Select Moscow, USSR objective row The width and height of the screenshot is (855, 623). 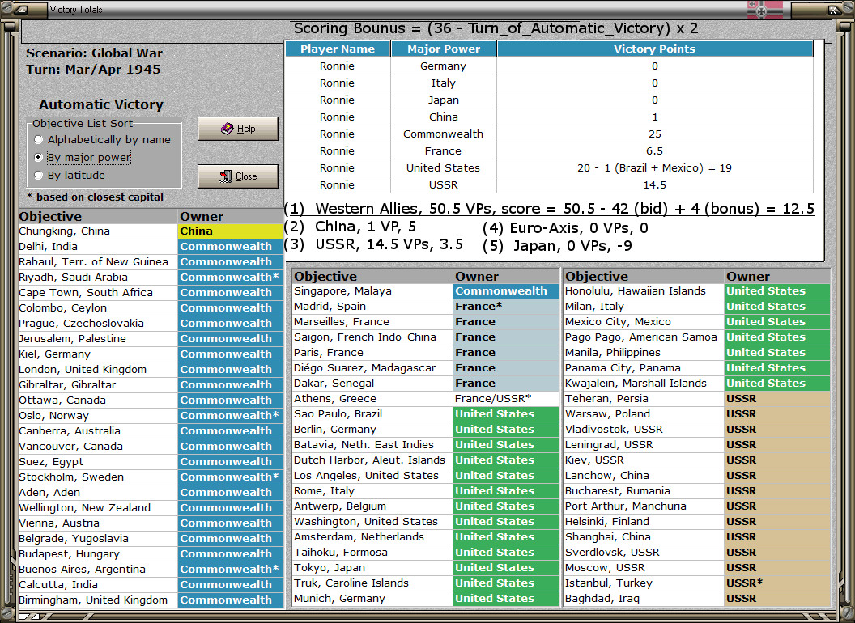[x=697, y=567]
